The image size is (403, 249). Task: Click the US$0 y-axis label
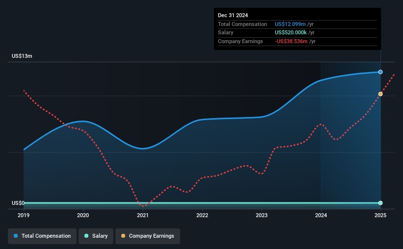18,203
